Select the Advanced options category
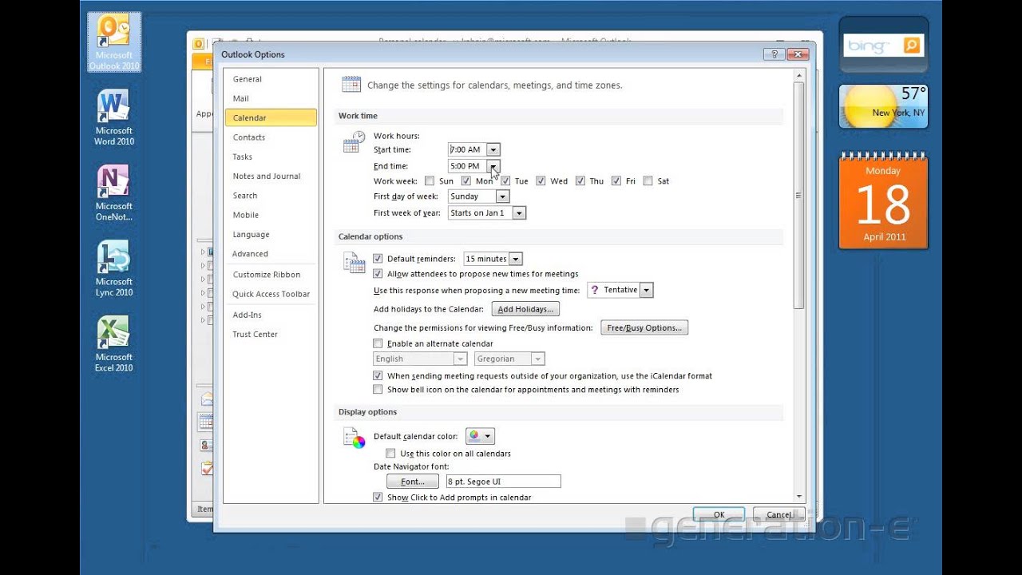 (270, 254)
